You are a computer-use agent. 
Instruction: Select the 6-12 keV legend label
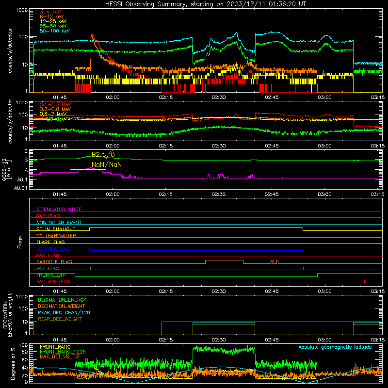pos(51,16)
